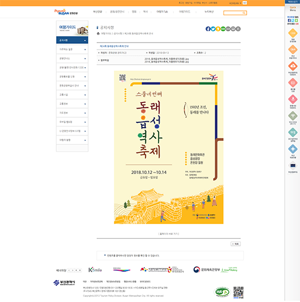Open the Green Walking banner logo
This screenshot has height=302, width=300.
click(229, 270)
